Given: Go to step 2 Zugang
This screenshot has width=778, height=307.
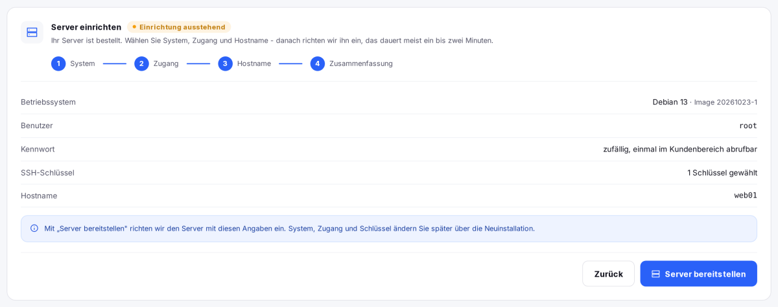Looking at the screenshot, I should pos(156,63).
